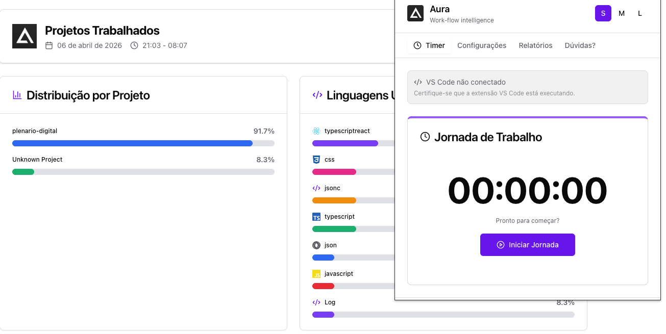Click the Iniciar Jornada button
The width and height of the screenshot is (666, 334).
pos(528,245)
